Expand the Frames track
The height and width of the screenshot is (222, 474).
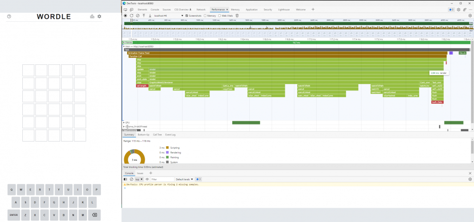click(x=124, y=43)
